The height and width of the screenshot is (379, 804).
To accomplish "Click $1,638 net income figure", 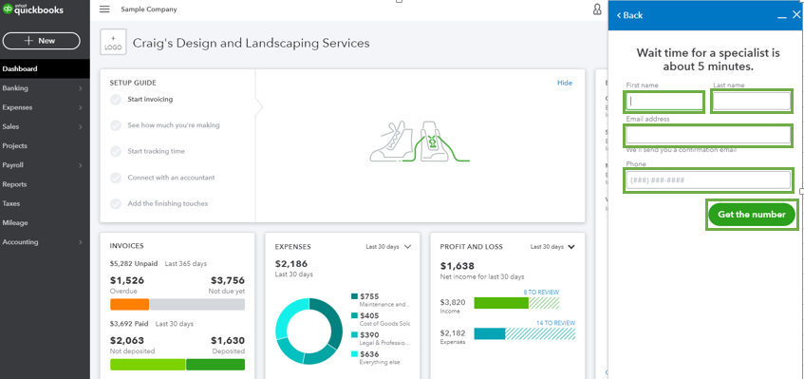I will [458, 266].
